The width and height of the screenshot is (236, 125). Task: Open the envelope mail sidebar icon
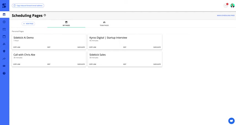[4, 29]
